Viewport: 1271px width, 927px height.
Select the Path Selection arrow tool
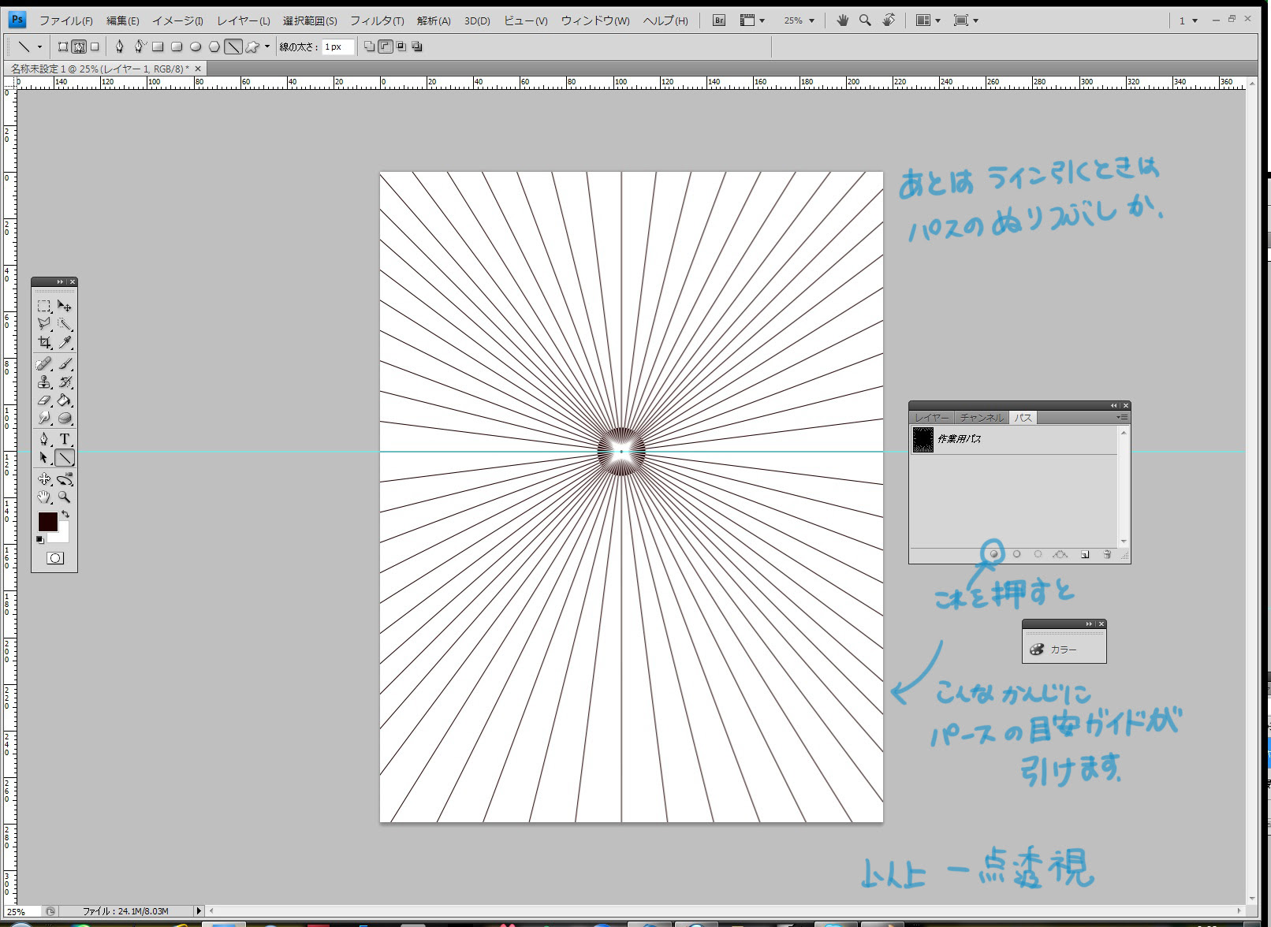(44, 457)
